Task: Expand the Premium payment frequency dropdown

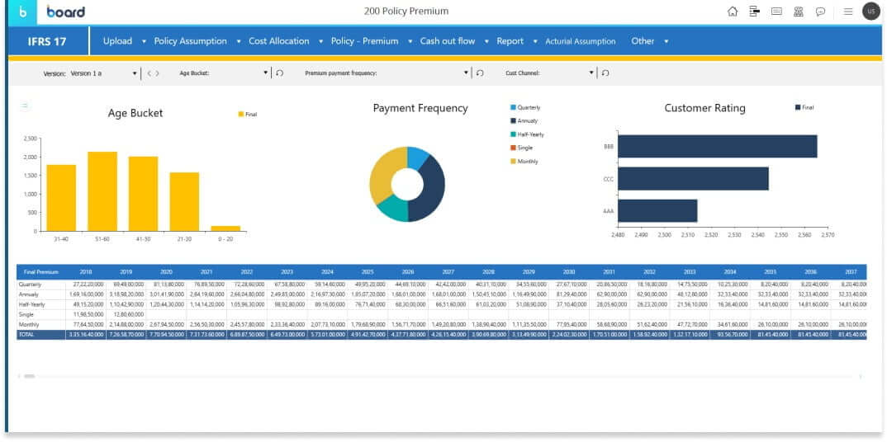Action: coord(467,73)
